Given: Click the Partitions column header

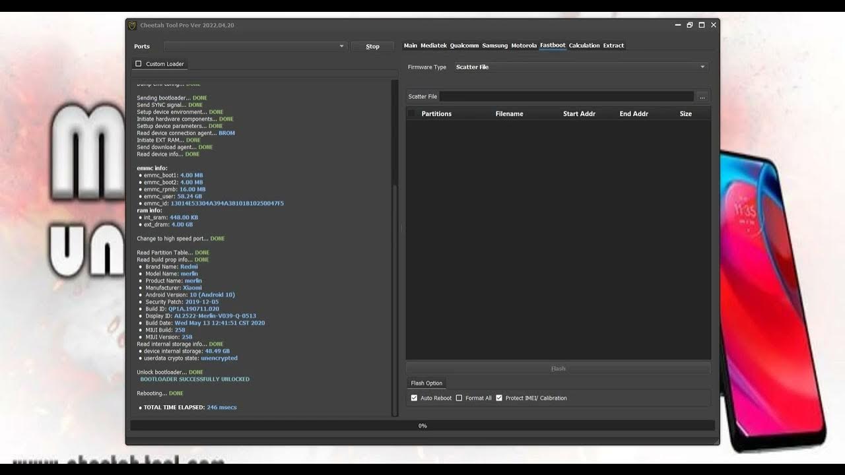Looking at the screenshot, I should pyautogui.click(x=436, y=113).
